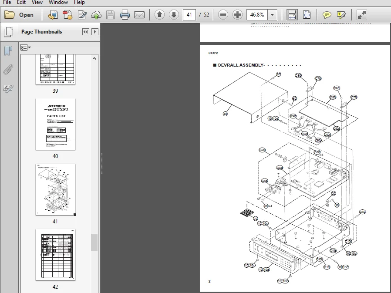Toggle read mode with expand arrows icon

(361, 15)
